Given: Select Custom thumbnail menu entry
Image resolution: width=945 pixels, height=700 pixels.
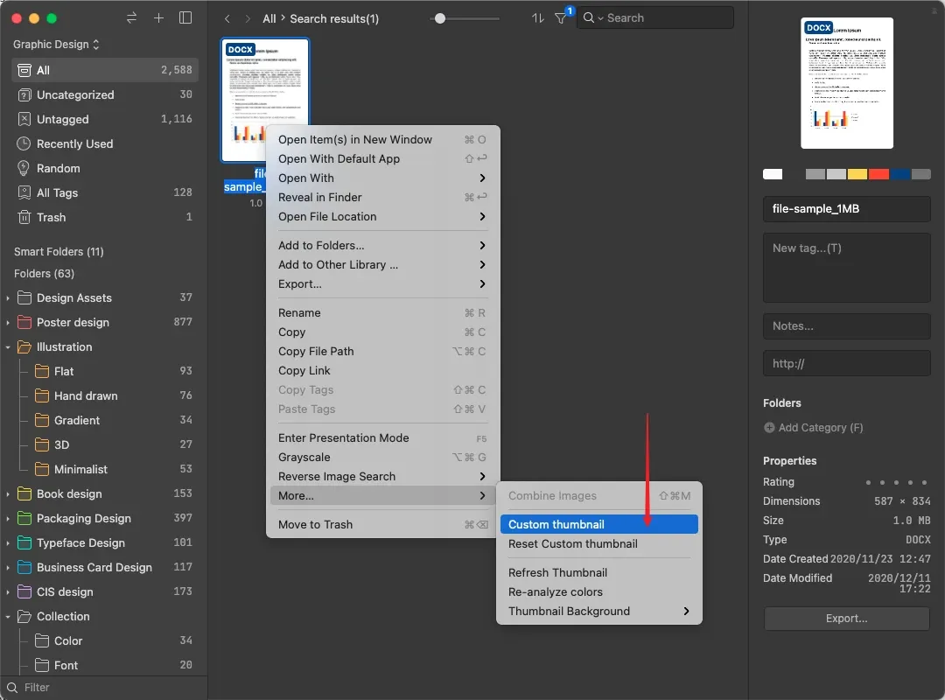Looking at the screenshot, I should tap(556, 524).
